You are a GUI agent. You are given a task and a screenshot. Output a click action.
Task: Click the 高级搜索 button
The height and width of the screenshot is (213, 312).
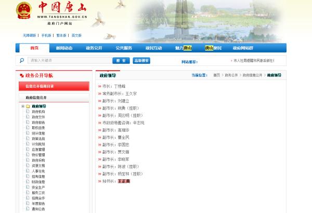point(141,60)
